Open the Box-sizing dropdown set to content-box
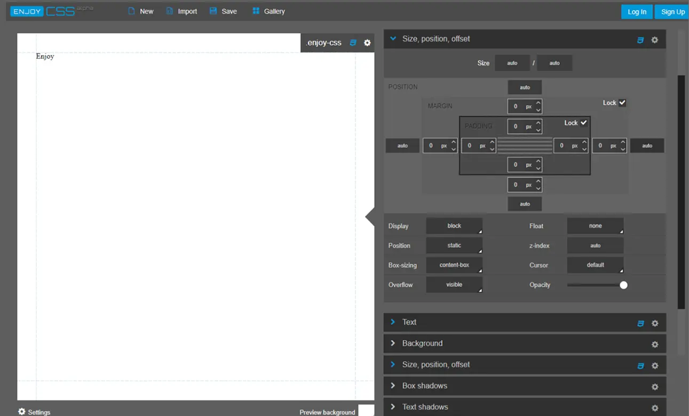 click(454, 265)
